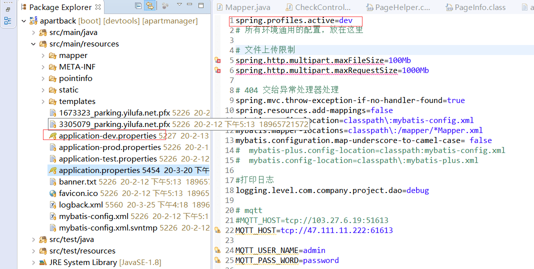The image size is (534, 269).
Task: Click warning marker on line 22
Action: 217,230
